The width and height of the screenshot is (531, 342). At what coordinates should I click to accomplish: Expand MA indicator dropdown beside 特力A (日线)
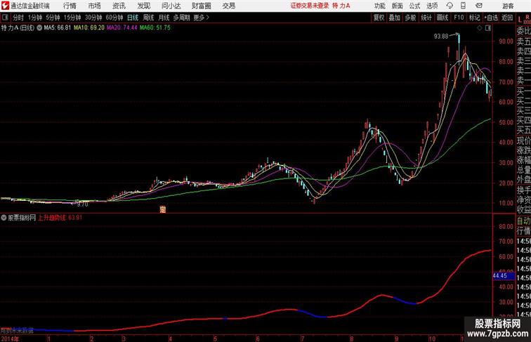point(39,28)
